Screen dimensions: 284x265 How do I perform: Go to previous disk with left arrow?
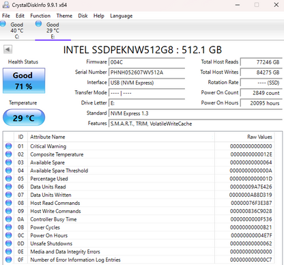click(x=8, y=49)
